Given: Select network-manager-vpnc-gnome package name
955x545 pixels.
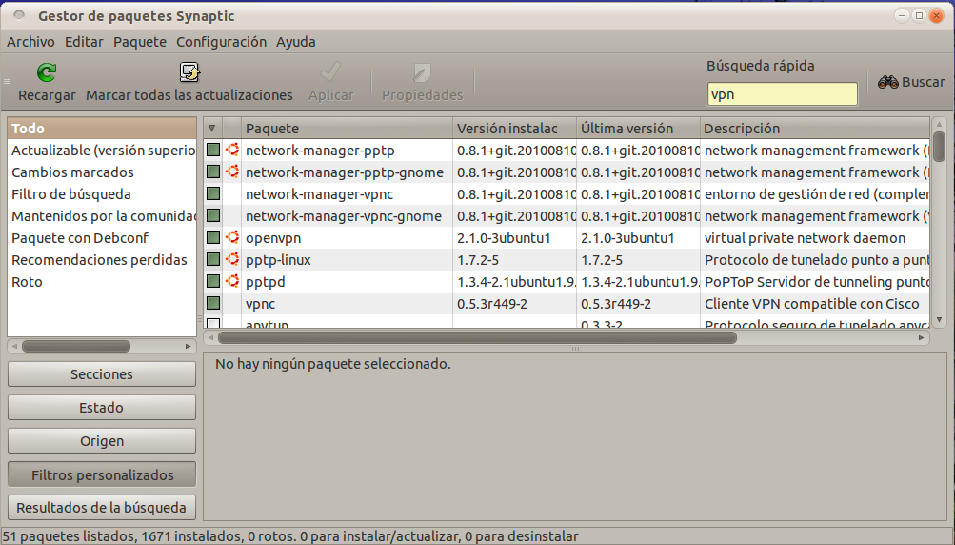Looking at the screenshot, I should click(x=344, y=215).
